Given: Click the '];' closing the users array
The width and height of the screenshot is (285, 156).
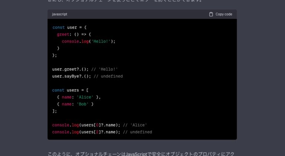Looking at the screenshot, I should pyautogui.click(x=55, y=111).
